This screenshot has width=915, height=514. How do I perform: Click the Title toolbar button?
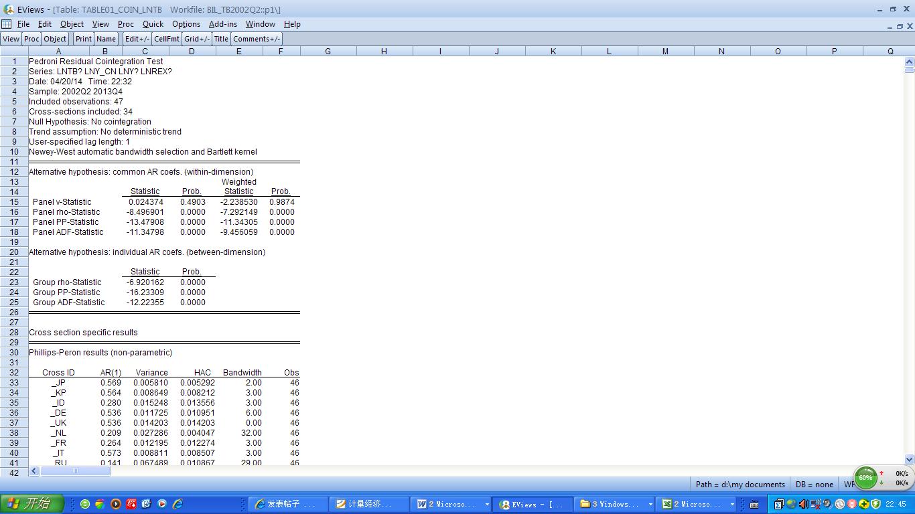(x=221, y=39)
